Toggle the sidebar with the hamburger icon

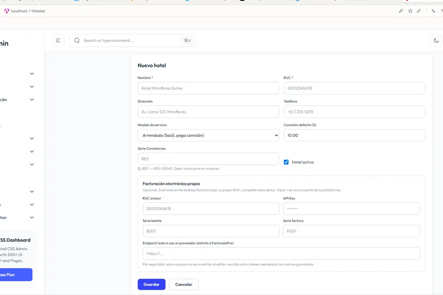58,41
